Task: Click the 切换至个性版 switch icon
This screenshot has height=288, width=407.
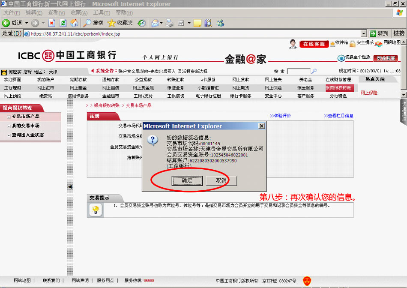Action: (x=341, y=58)
